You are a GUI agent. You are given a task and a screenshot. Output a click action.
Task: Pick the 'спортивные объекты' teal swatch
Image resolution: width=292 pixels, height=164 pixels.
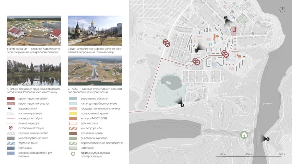click(73, 99)
